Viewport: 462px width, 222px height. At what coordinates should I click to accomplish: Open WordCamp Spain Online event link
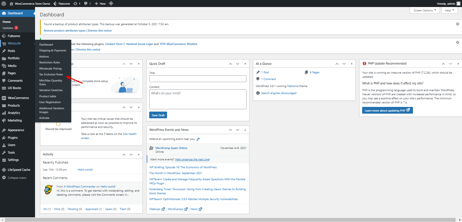click(x=171, y=148)
